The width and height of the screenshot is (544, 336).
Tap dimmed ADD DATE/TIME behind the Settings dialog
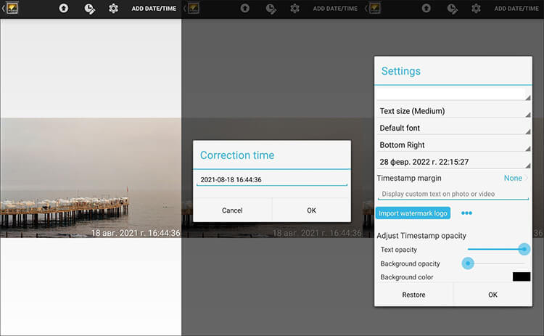click(x=516, y=8)
